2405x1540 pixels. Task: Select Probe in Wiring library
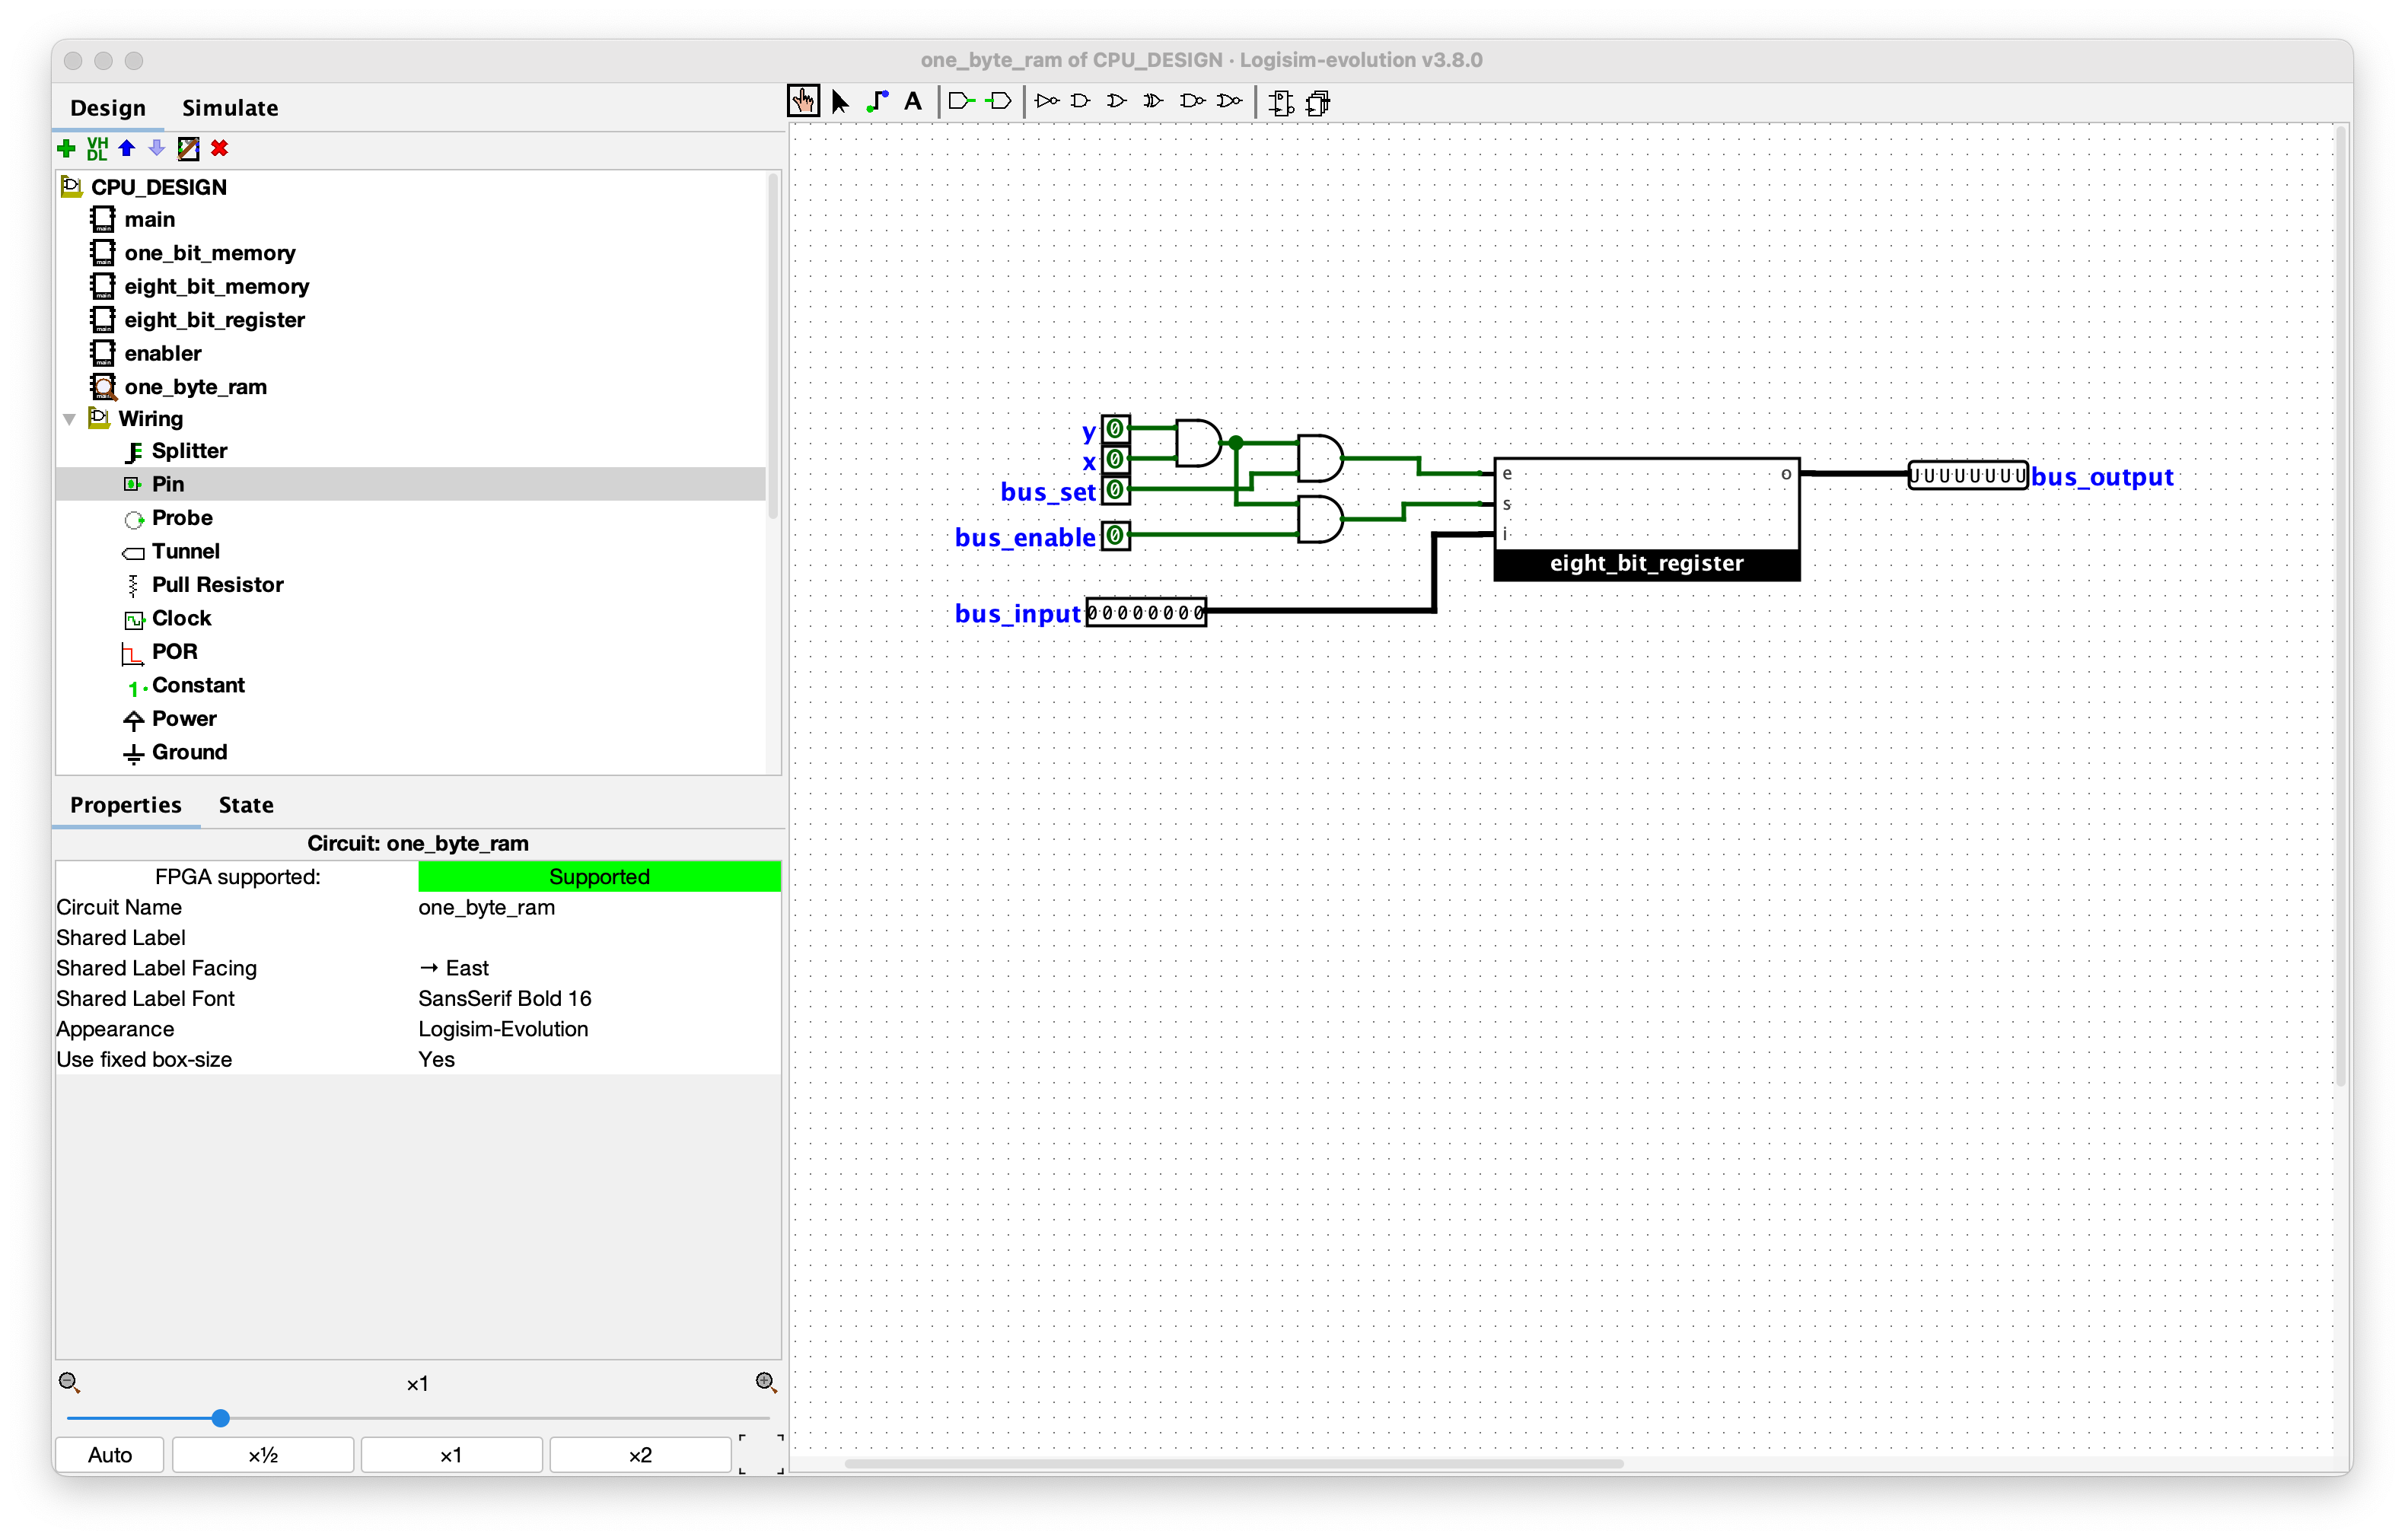click(182, 518)
